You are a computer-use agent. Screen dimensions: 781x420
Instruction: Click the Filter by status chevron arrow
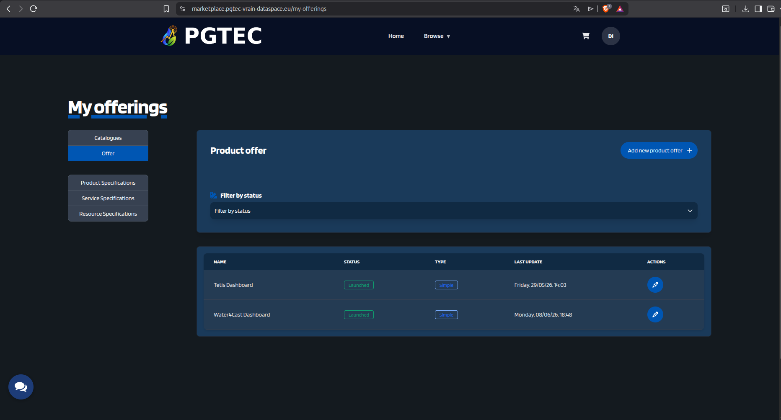pyautogui.click(x=690, y=211)
